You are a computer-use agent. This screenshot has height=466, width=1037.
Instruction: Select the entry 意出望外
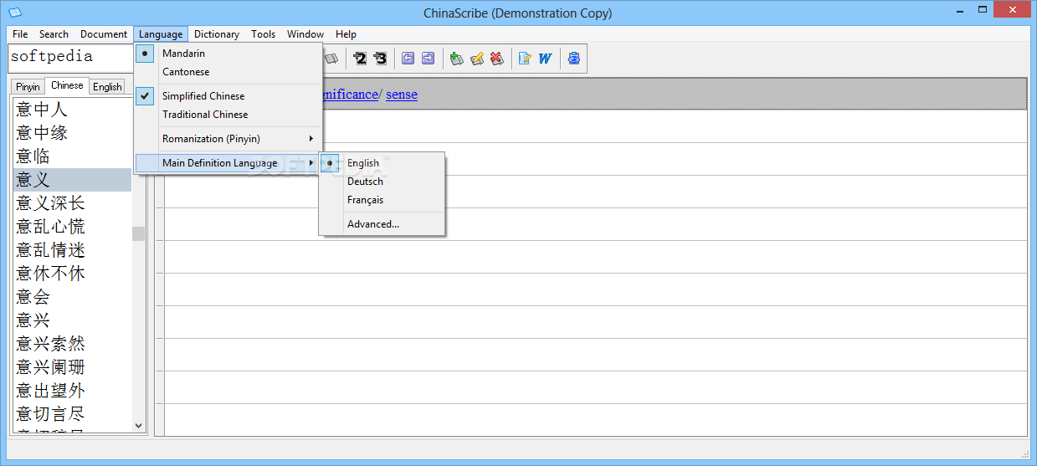[71, 391]
